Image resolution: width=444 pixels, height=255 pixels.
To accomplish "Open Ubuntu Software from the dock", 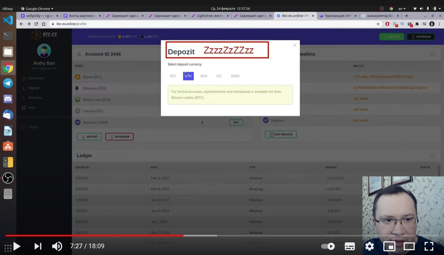I will 8,147.
